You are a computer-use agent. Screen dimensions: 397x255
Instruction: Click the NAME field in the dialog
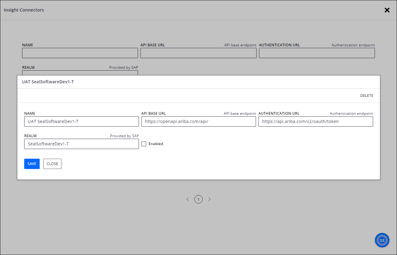click(81, 121)
